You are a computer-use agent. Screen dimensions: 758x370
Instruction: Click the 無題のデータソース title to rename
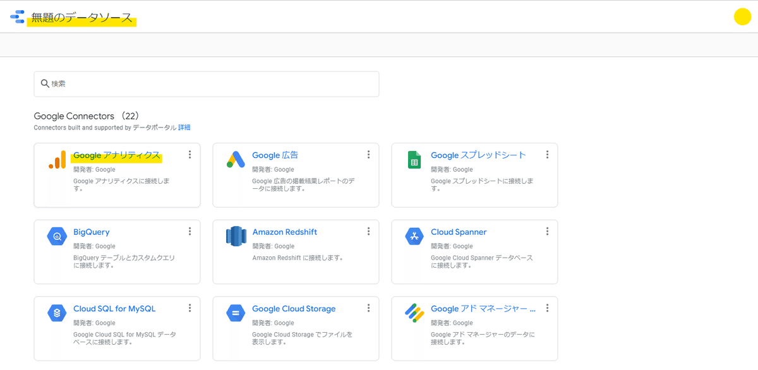[82, 18]
